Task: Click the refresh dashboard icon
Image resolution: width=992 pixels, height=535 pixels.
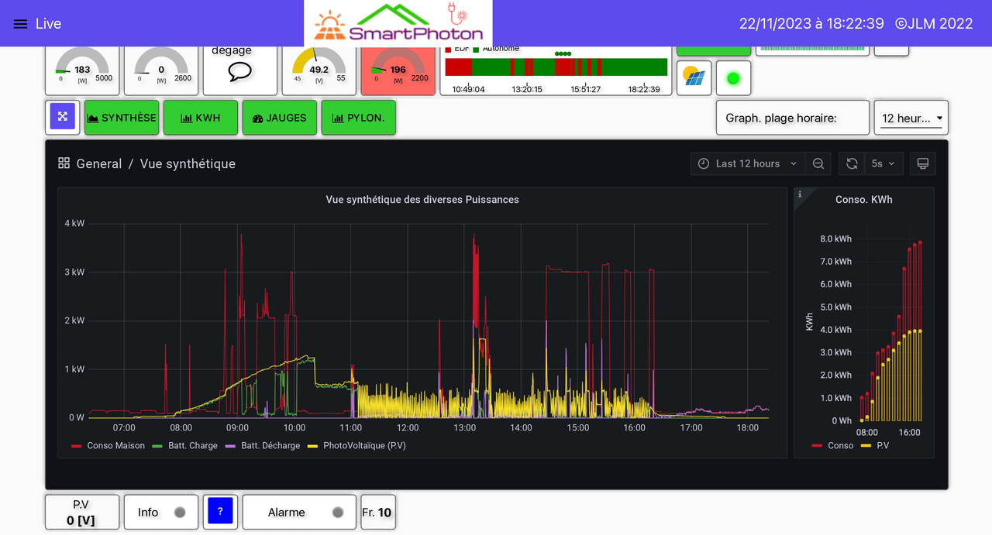Action: click(x=852, y=163)
